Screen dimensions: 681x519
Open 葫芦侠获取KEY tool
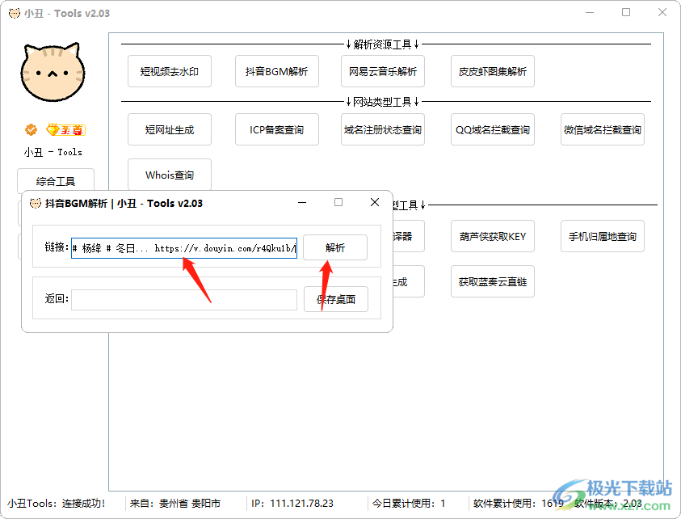coord(493,237)
